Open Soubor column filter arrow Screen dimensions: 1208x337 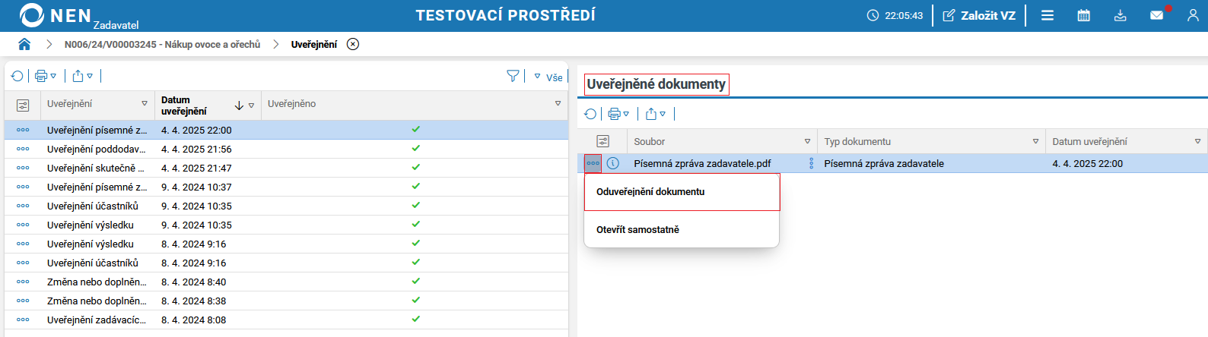[807, 142]
